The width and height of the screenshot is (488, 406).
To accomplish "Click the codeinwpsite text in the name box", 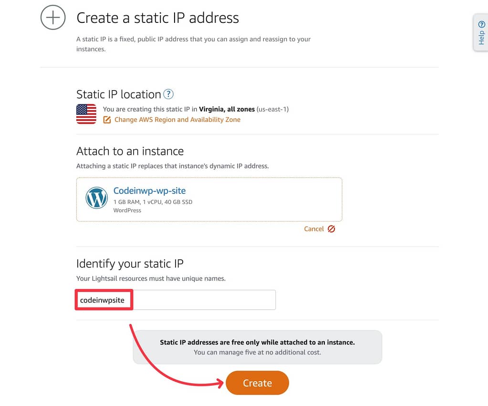I will [x=102, y=300].
